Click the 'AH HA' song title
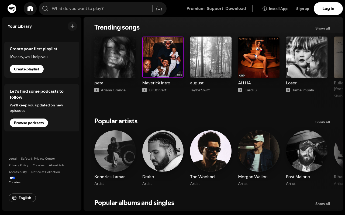The height and width of the screenshot is (215, 345). tap(244, 83)
